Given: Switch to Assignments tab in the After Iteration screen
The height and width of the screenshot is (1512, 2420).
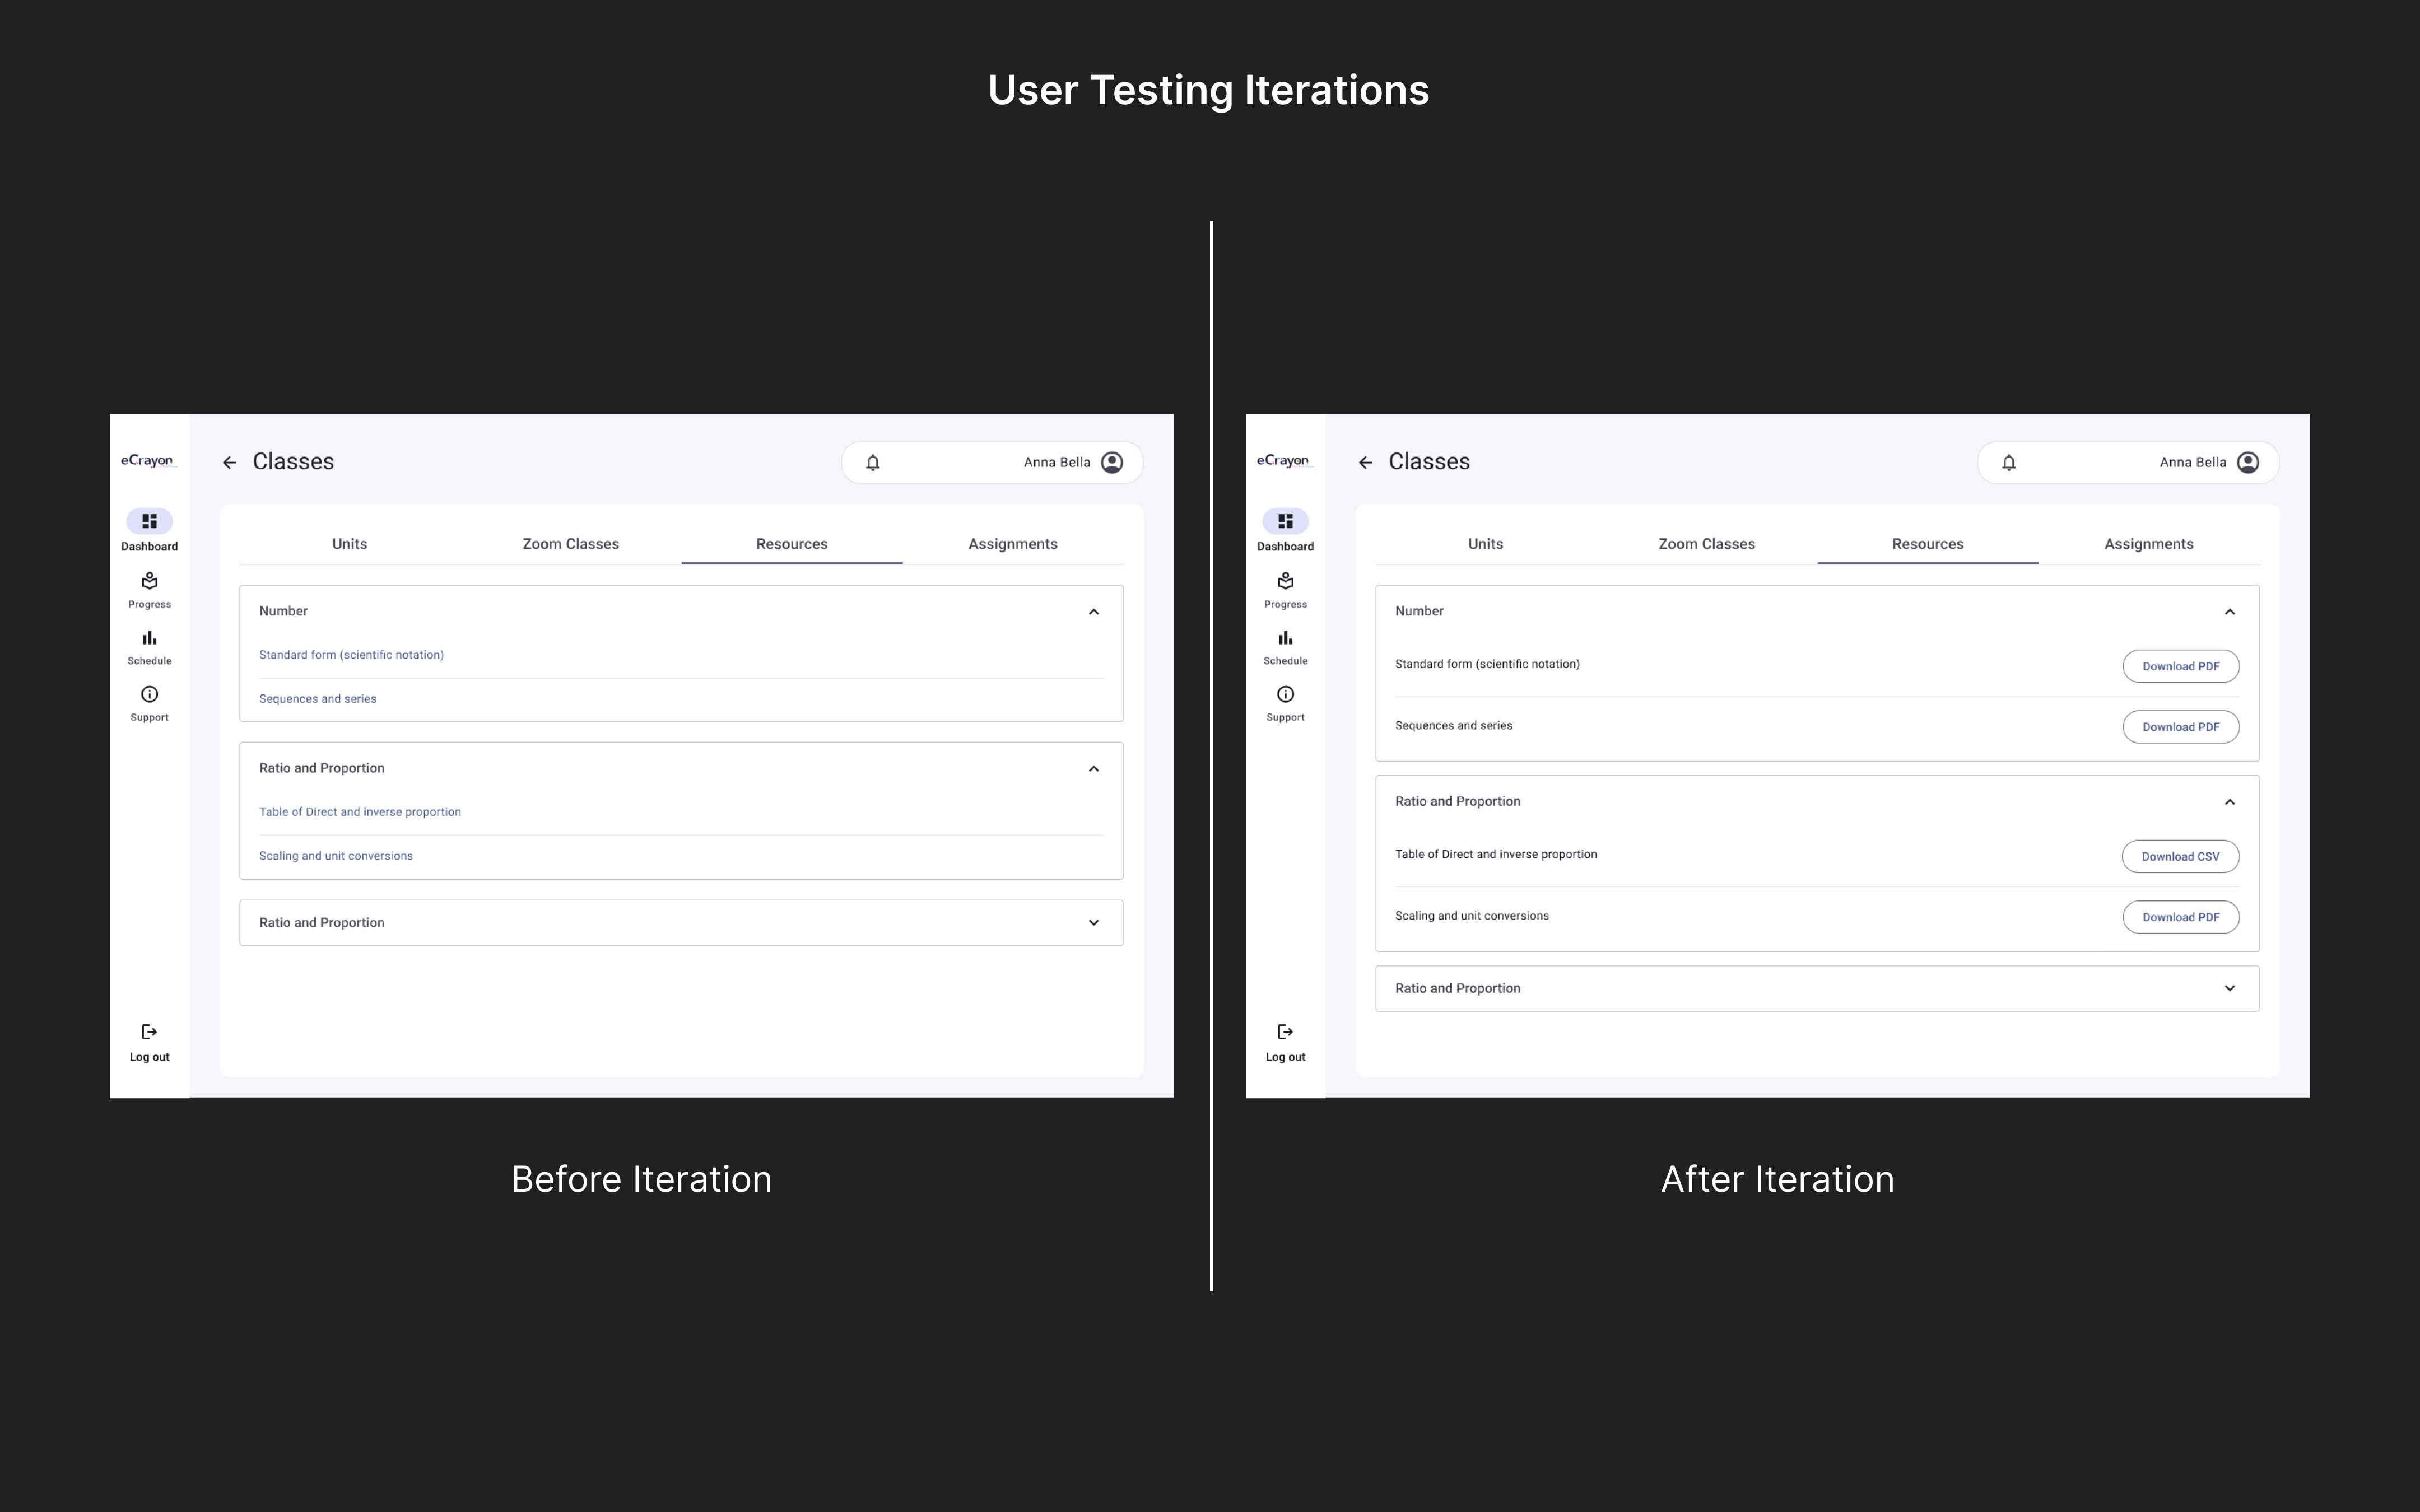Looking at the screenshot, I should [x=2148, y=544].
